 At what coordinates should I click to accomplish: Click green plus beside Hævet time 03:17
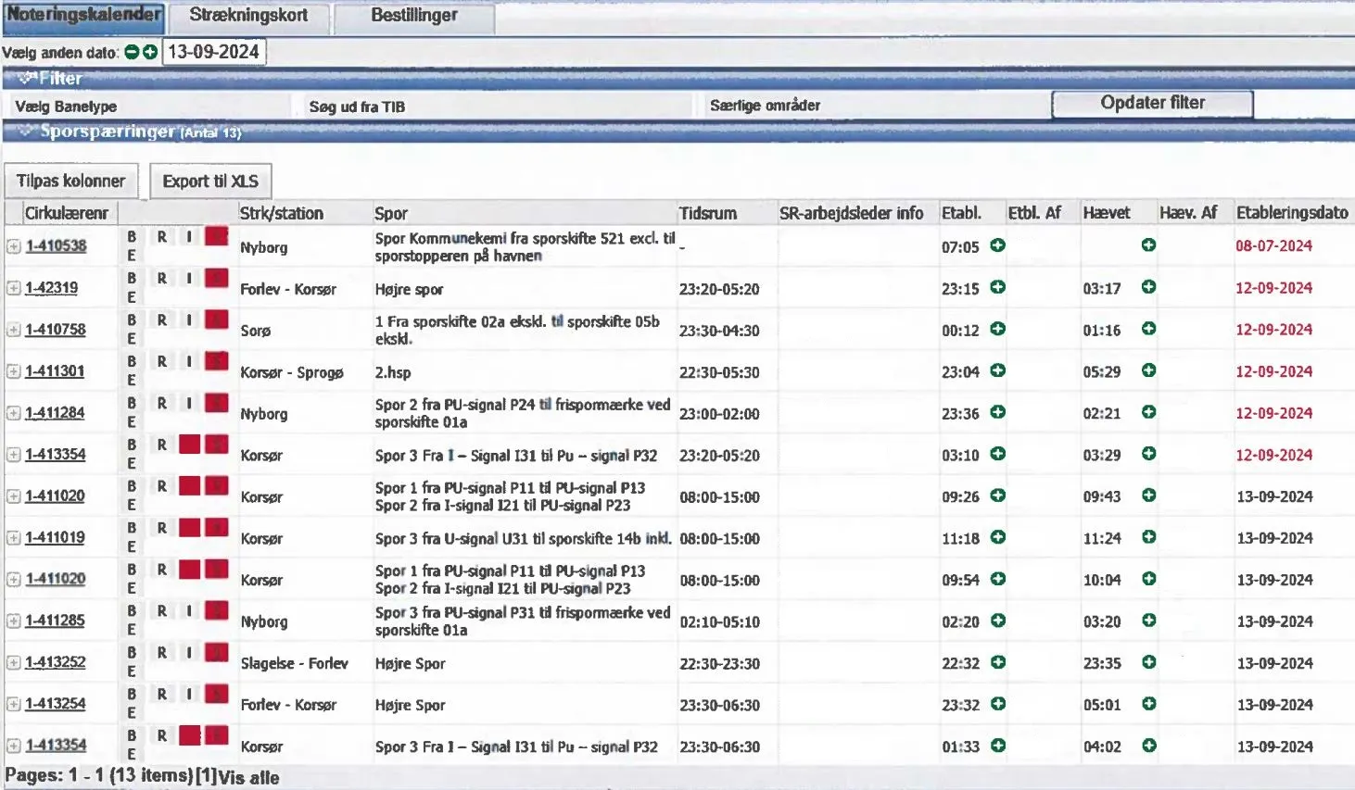pyautogui.click(x=1148, y=287)
